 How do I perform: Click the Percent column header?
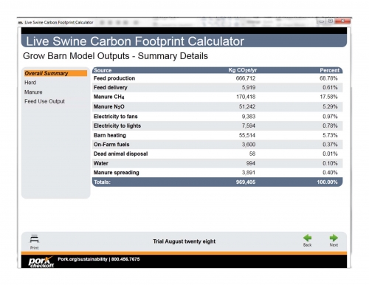coord(329,70)
